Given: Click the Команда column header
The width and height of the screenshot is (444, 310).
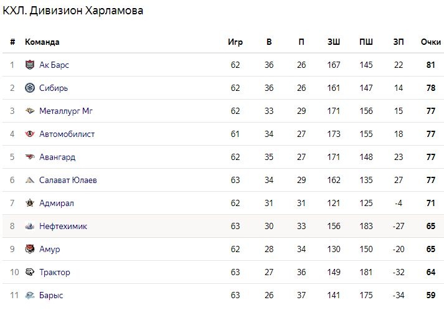Looking at the screenshot, I should pyautogui.click(x=42, y=42).
